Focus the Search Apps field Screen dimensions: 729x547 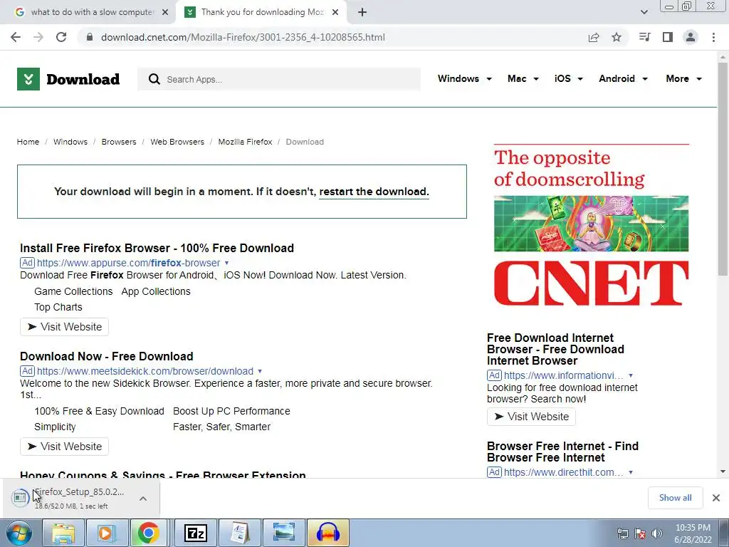(x=279, y=79)
